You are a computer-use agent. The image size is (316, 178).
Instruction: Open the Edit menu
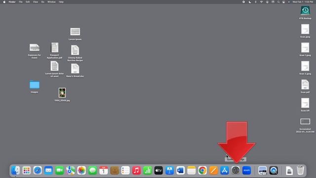pos(28,2)
